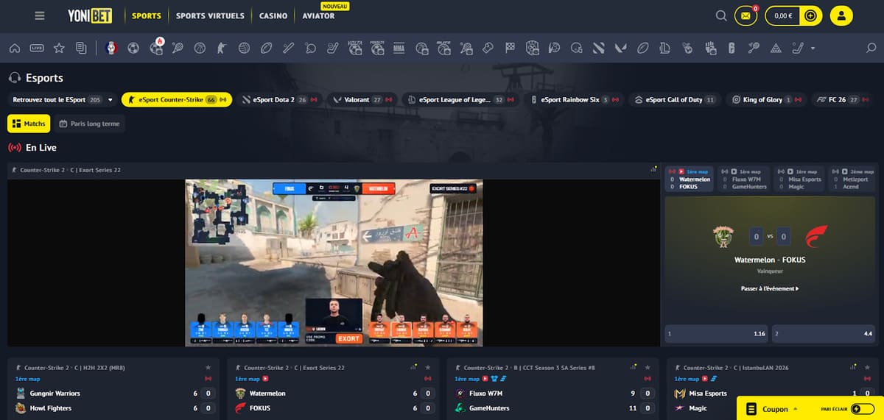Select the MMA sport icon

(399, 49)
